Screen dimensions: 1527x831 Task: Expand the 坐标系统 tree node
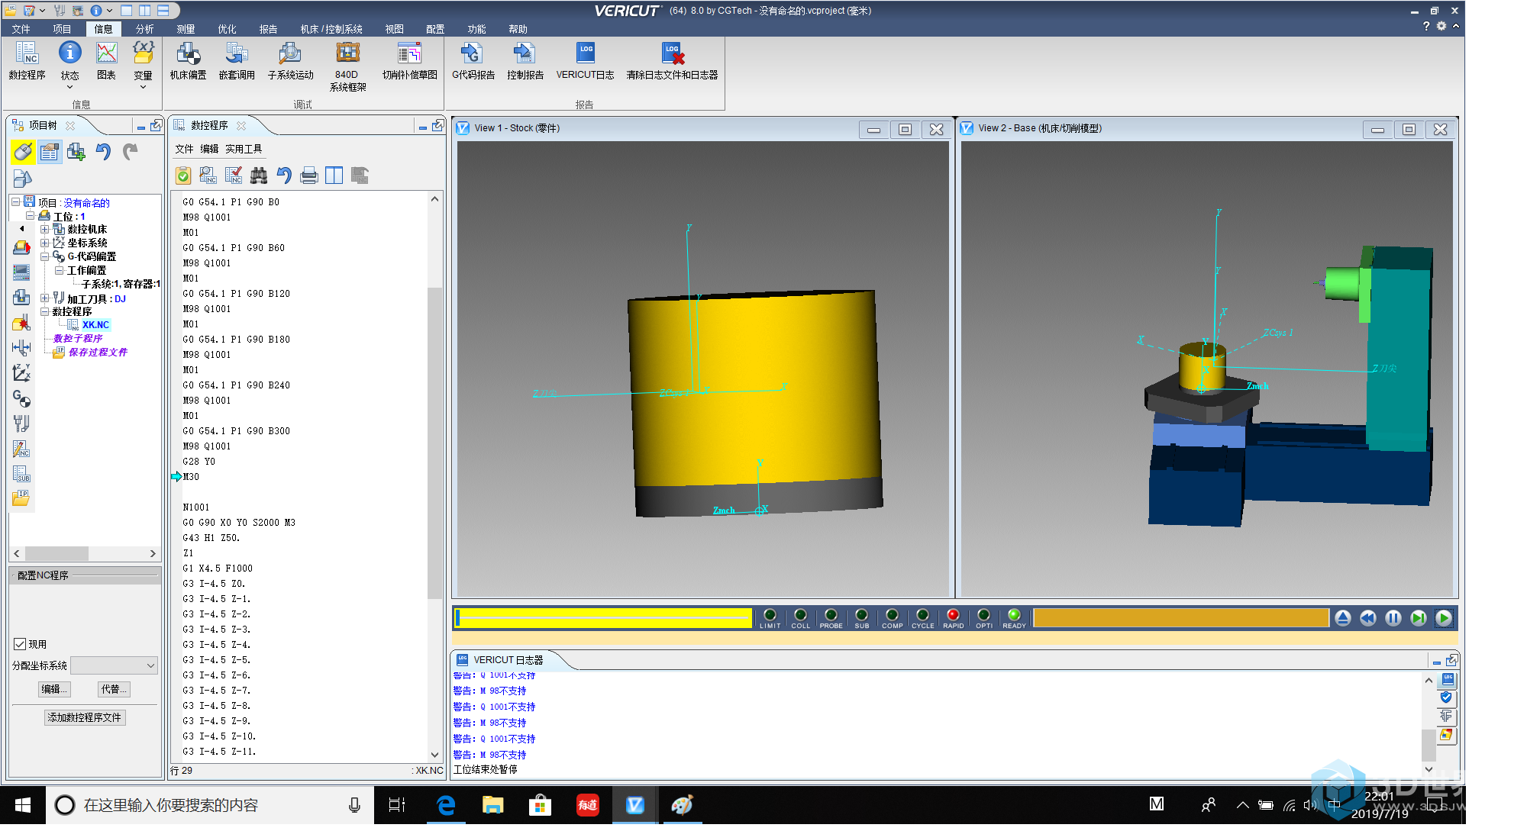(x=44, y=243)
